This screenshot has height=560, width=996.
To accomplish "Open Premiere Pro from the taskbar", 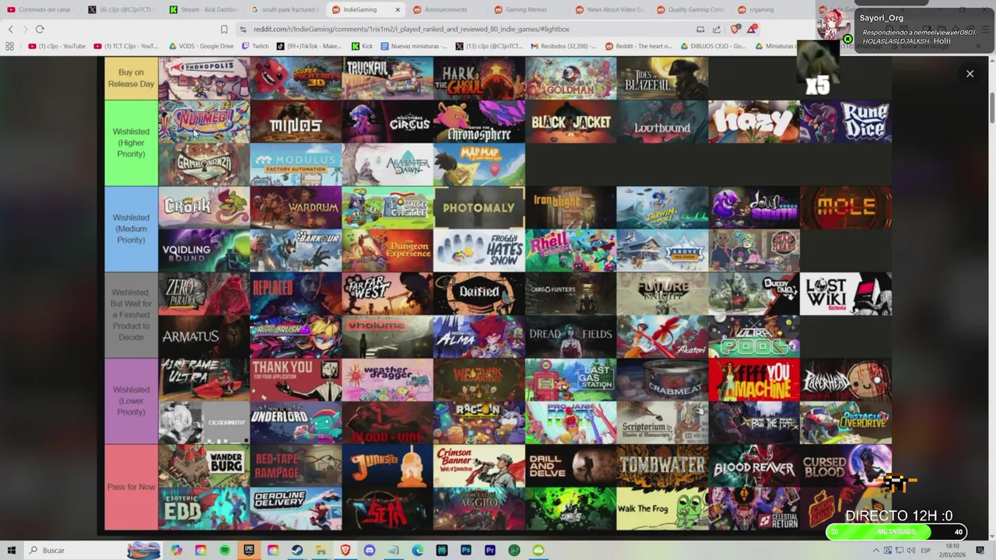I will tap(489, 550).
